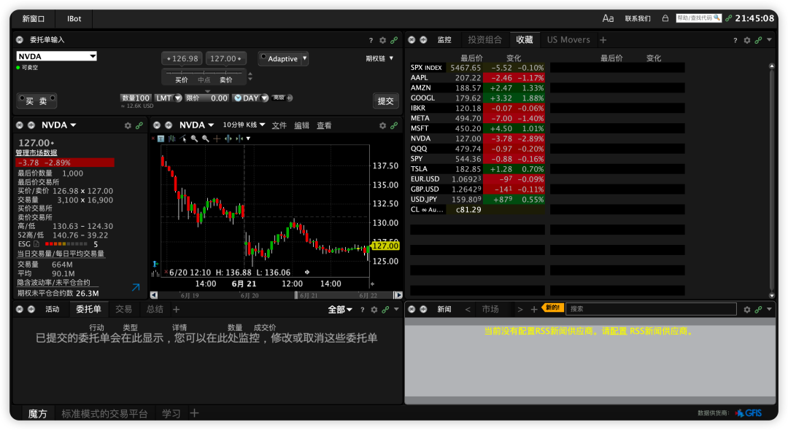Open the news panel settings gear
Screen dimensions: 788x430
[747, 310]
